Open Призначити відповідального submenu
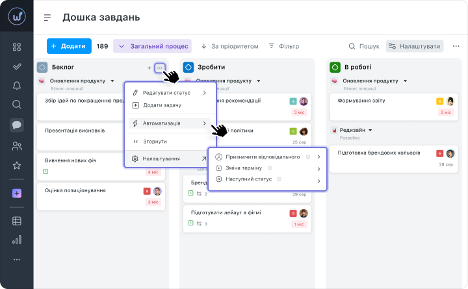Image resolution: width=468 pixels, height=289 pixels. click(x=268, y=157)
